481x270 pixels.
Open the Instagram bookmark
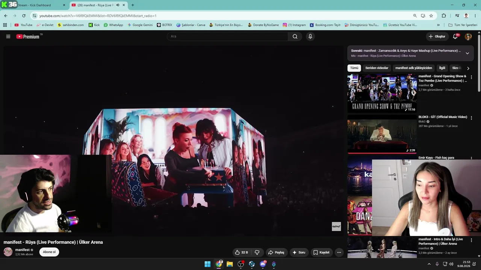click(x=294, y=25)
